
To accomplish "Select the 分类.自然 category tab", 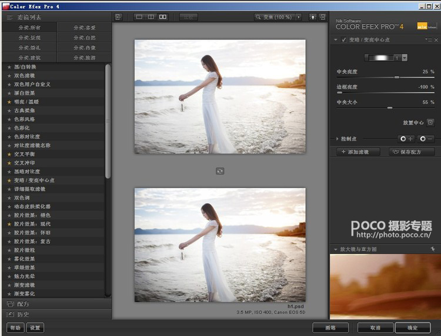I will (84, 38).
